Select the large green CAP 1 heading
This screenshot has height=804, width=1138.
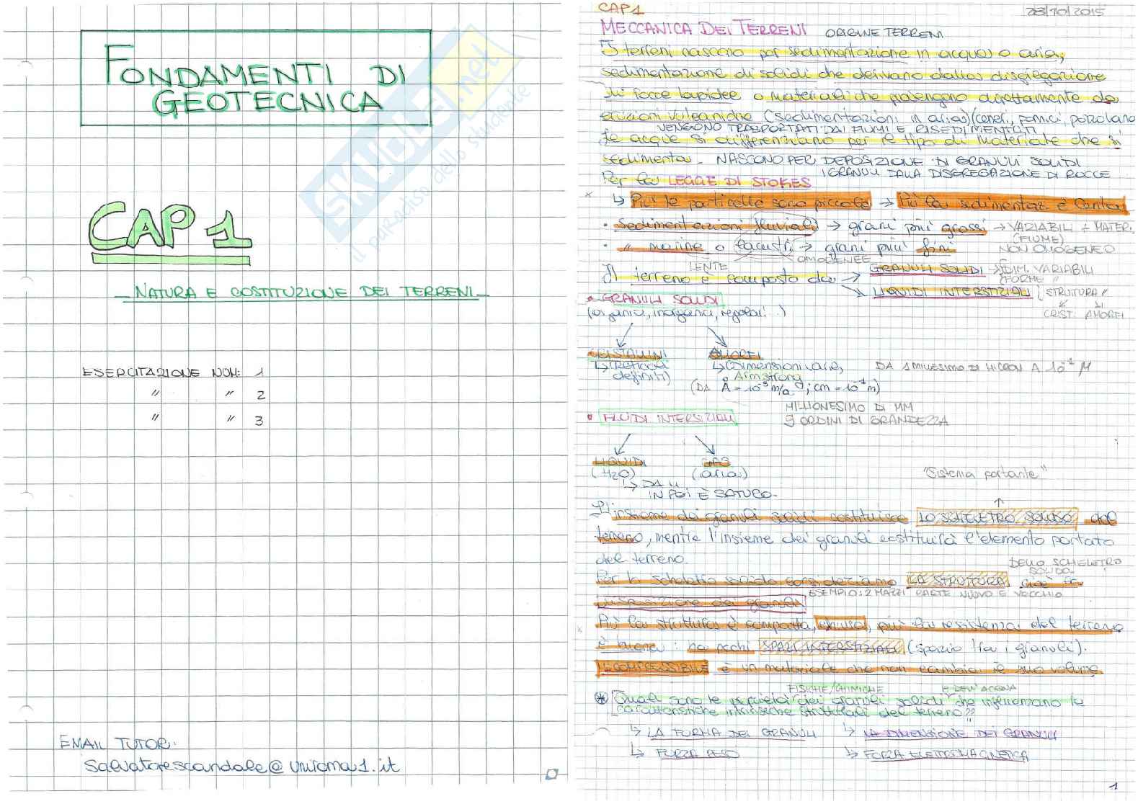click(x=170, y=231)
